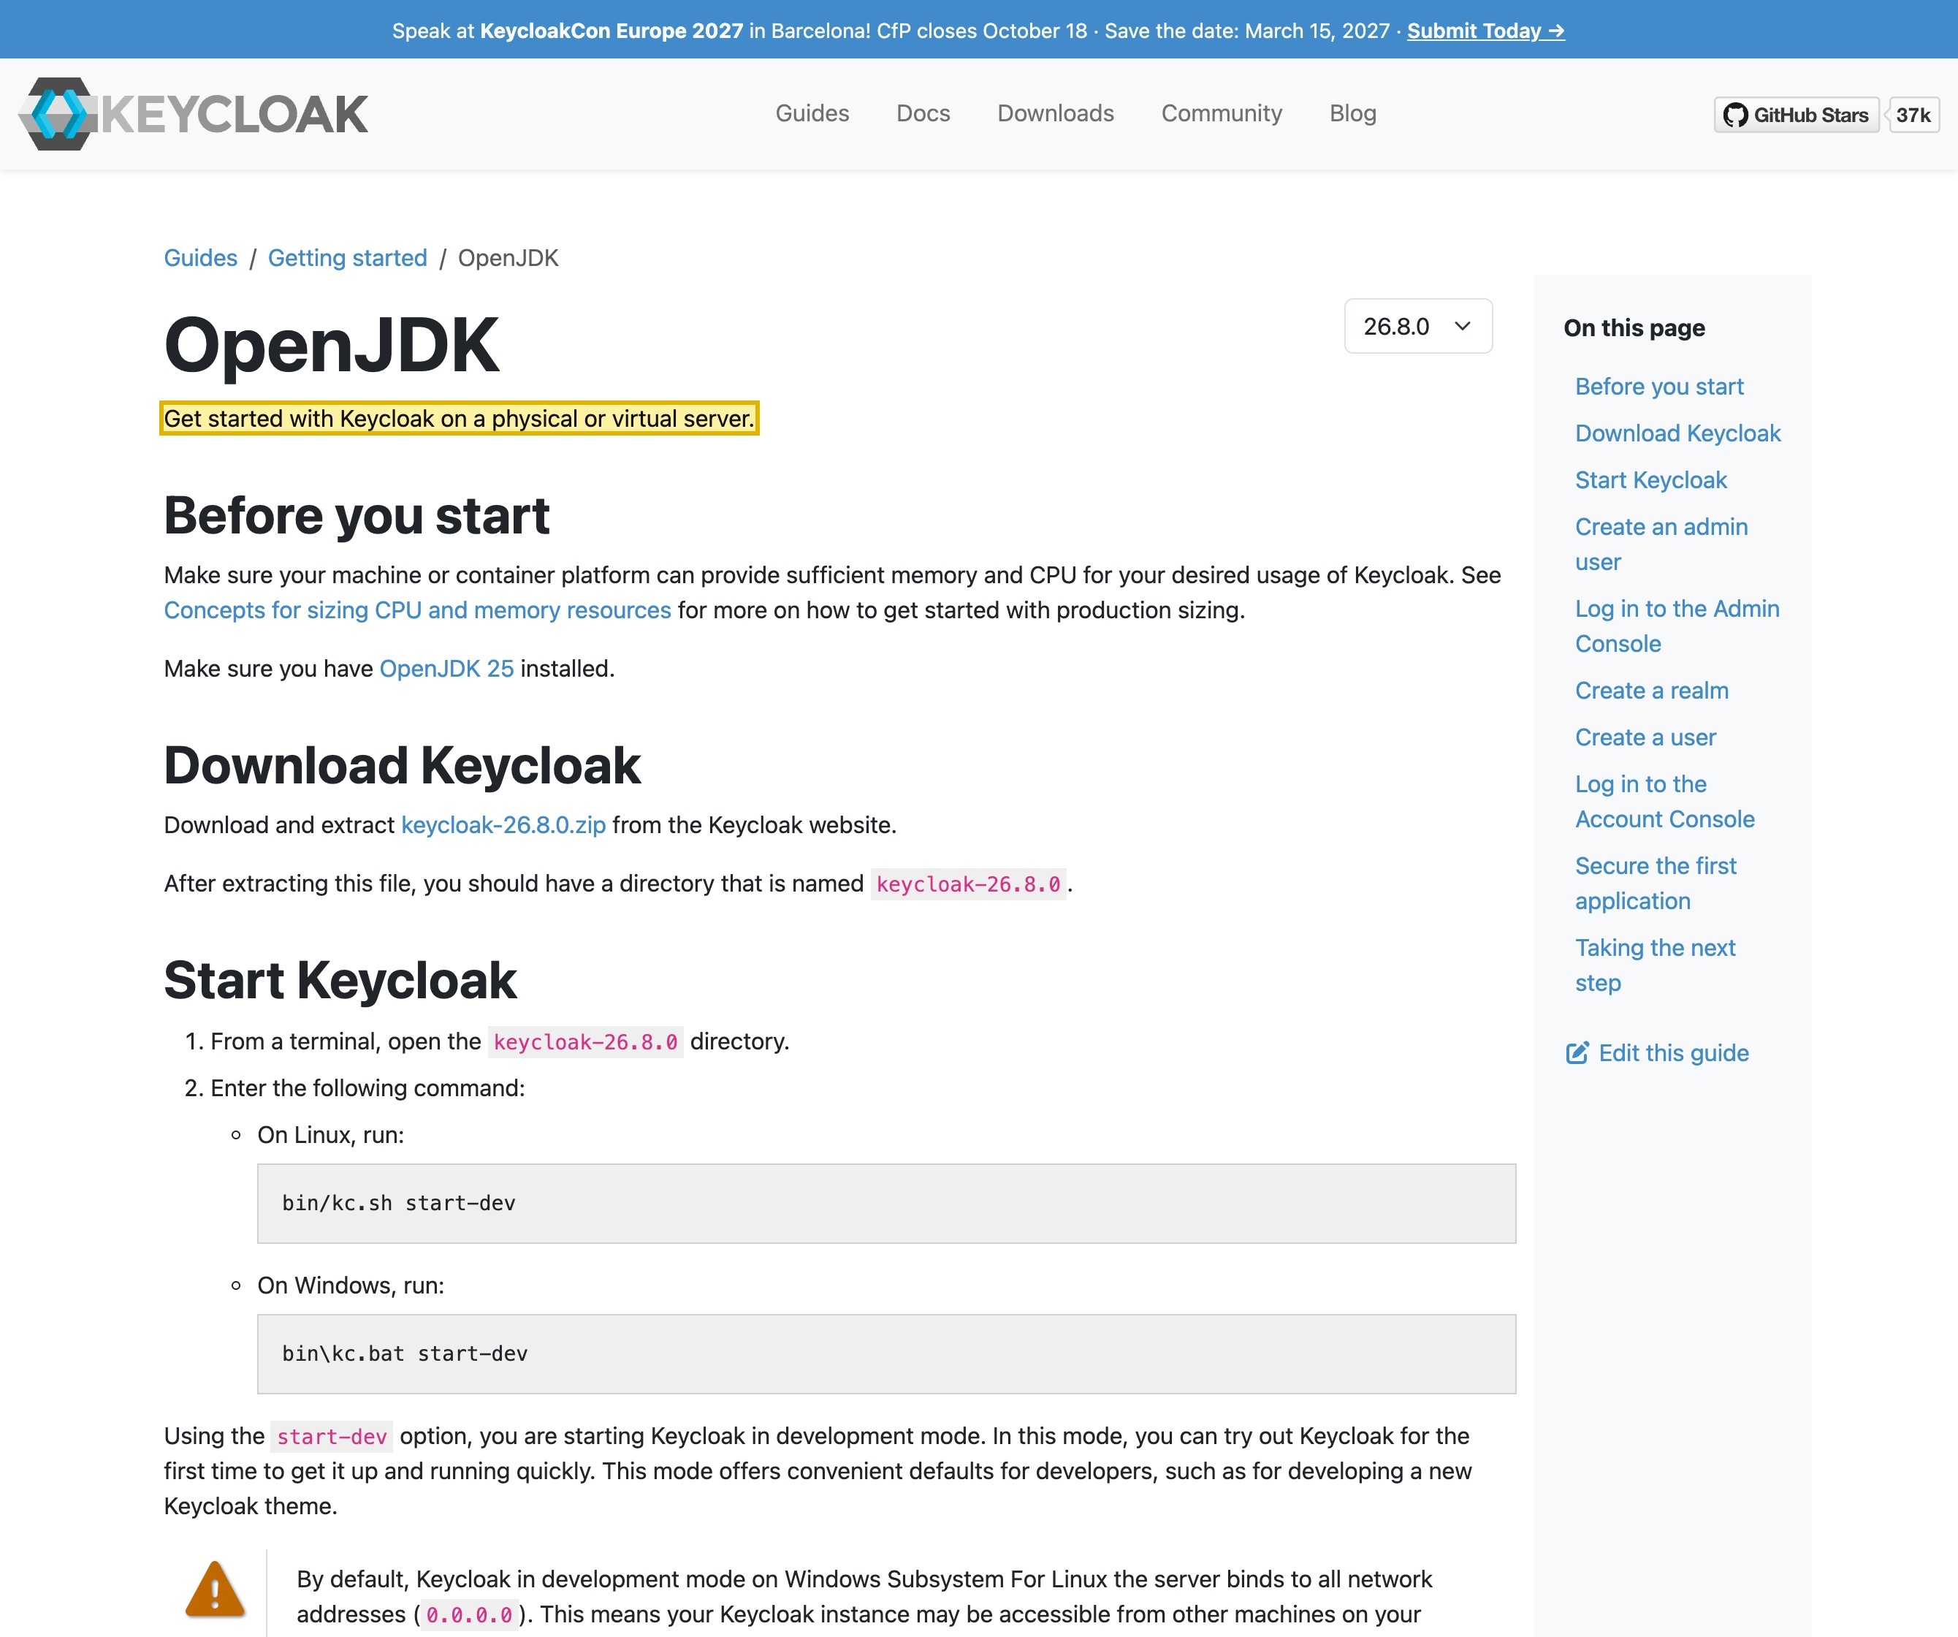Click the OpenJDK page title heading

[x=331, y=345]
